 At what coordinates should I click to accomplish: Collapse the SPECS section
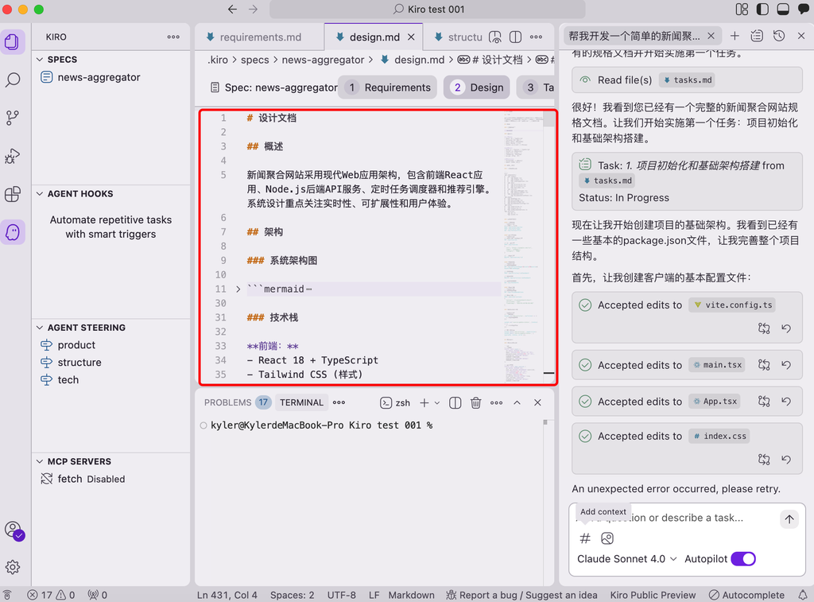[x=40, y=59]
